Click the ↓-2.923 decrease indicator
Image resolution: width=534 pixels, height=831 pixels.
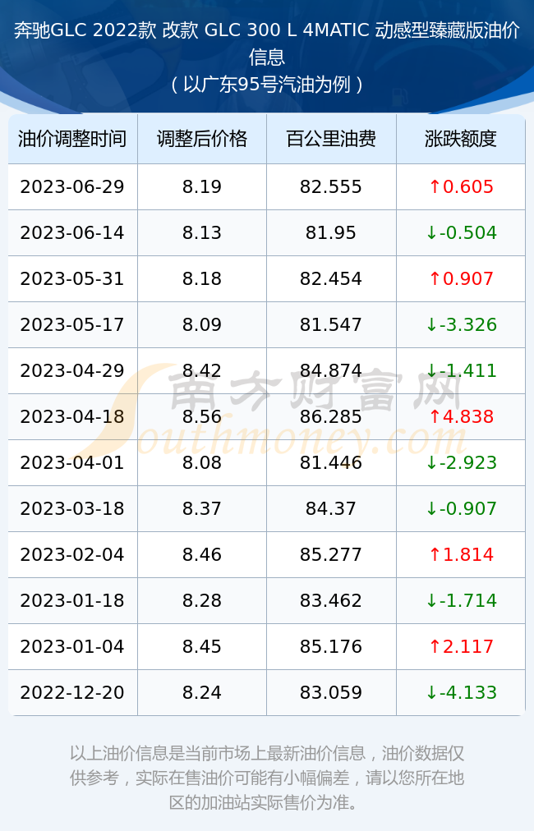click(461, 462)
